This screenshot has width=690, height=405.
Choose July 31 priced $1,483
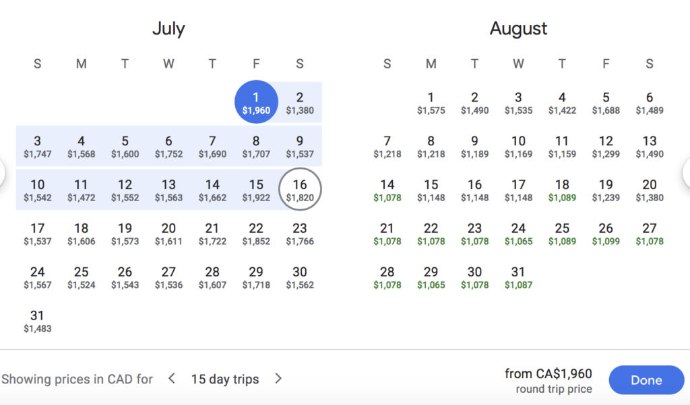tap(37, 321)
